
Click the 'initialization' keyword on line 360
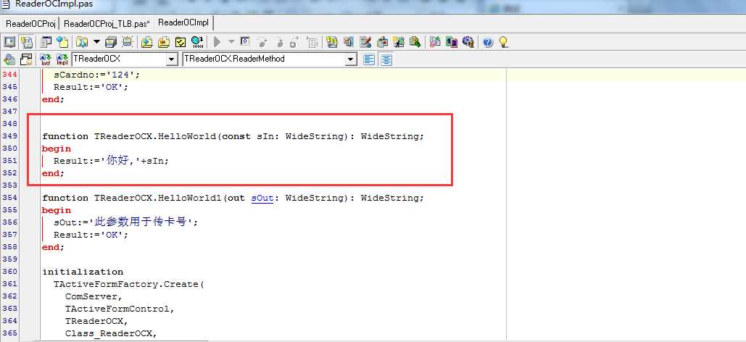point(83,272)
